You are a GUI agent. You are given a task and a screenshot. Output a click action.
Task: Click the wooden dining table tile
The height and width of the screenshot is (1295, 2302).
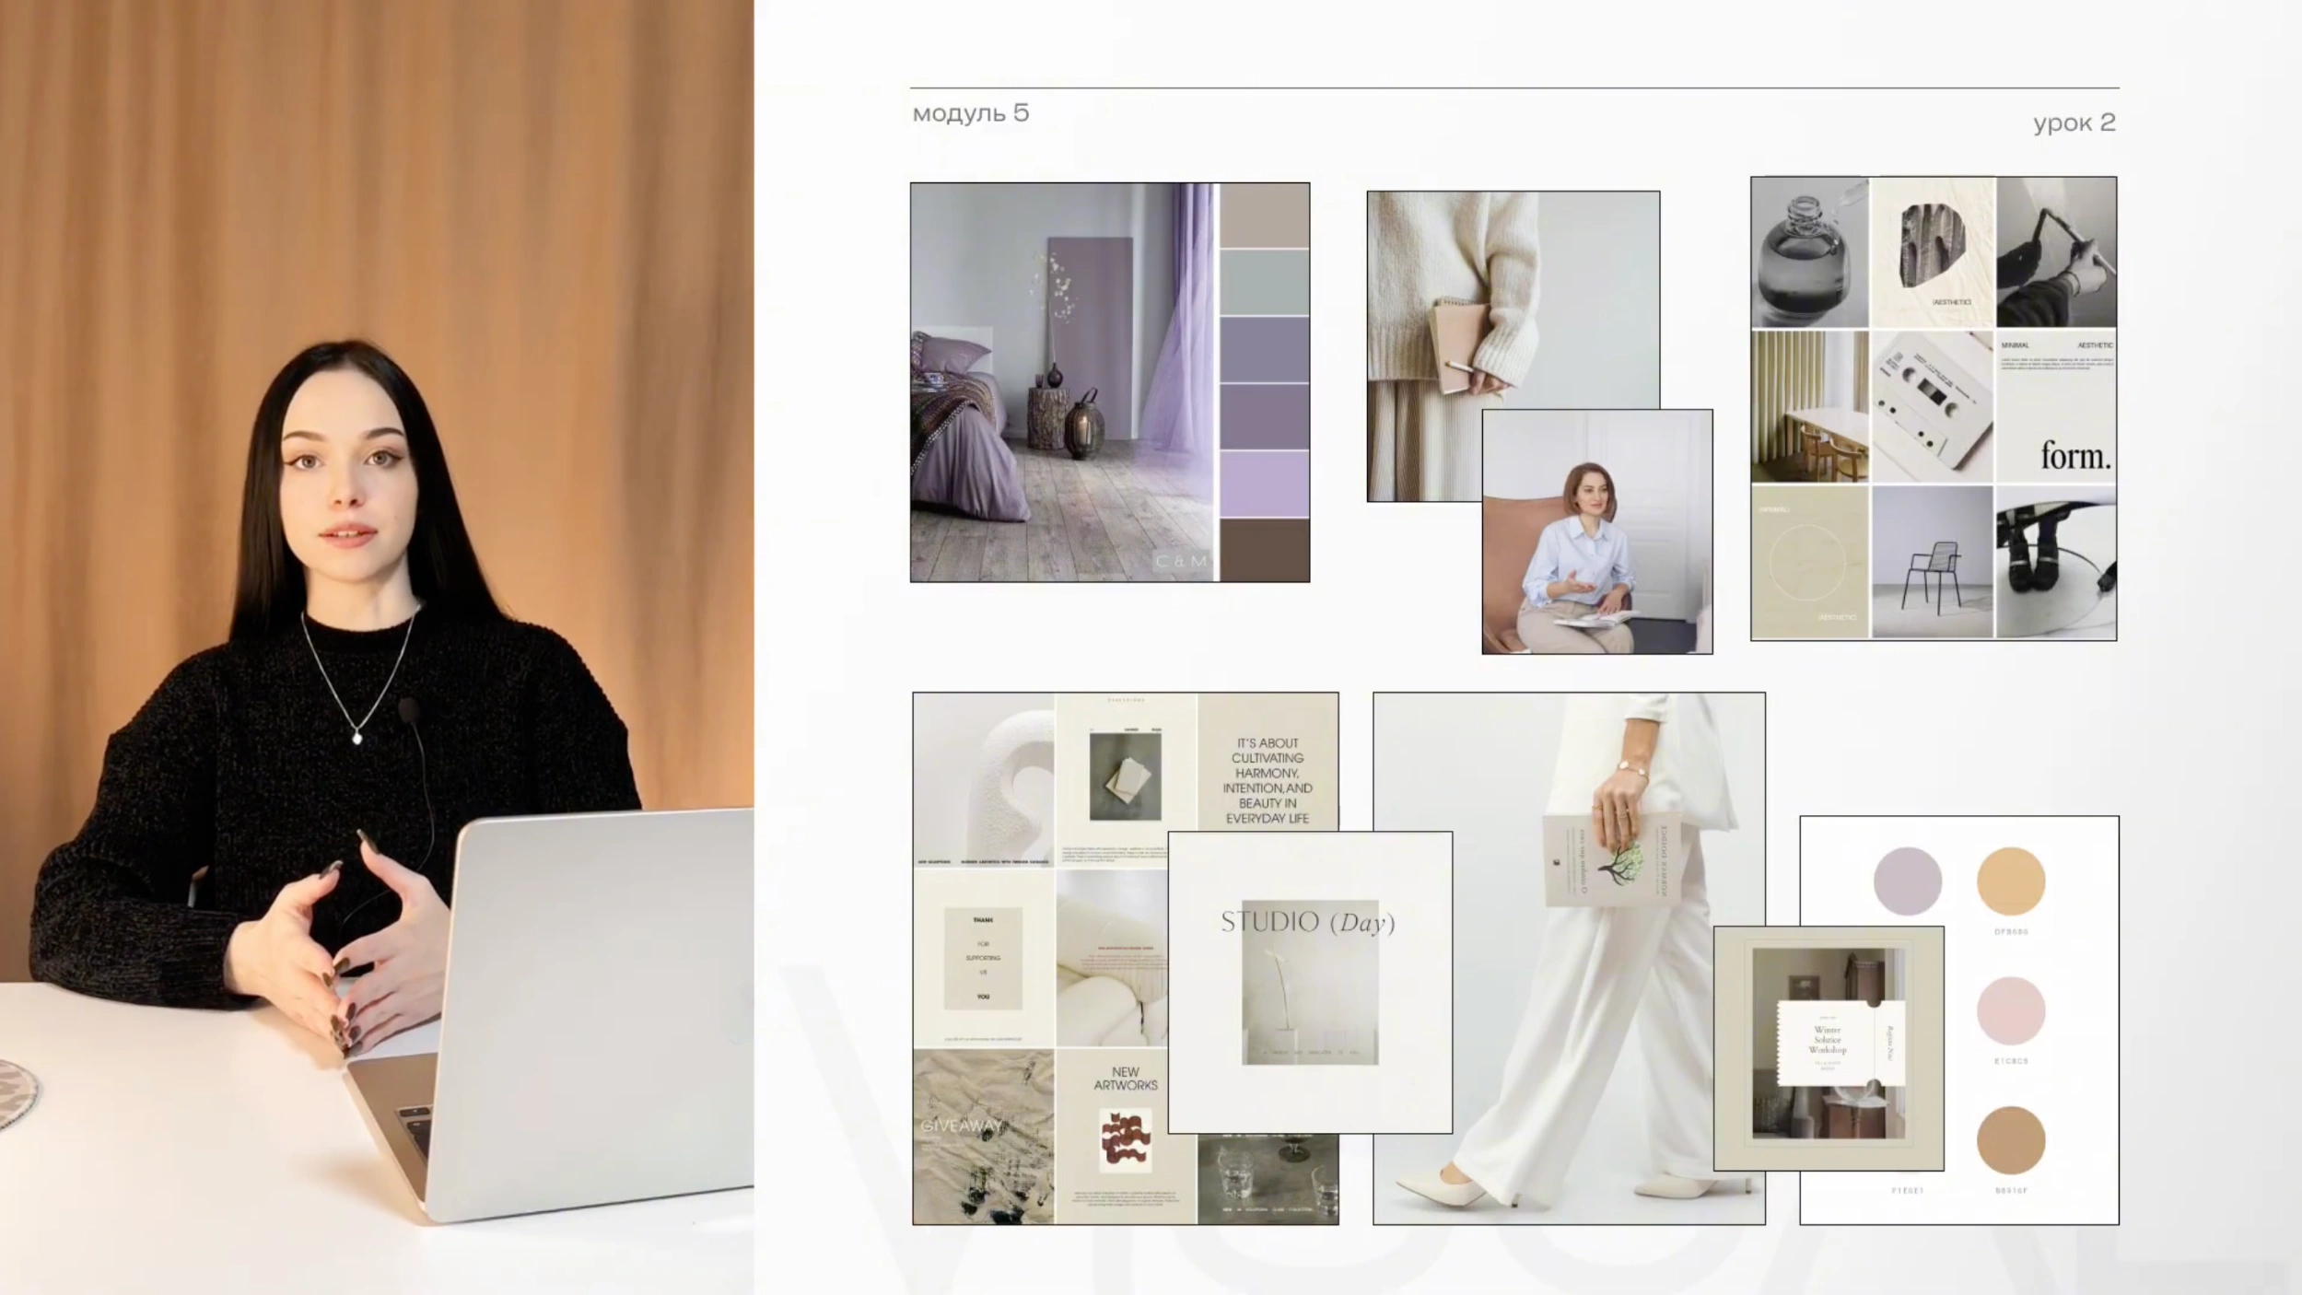(1810, 406)
